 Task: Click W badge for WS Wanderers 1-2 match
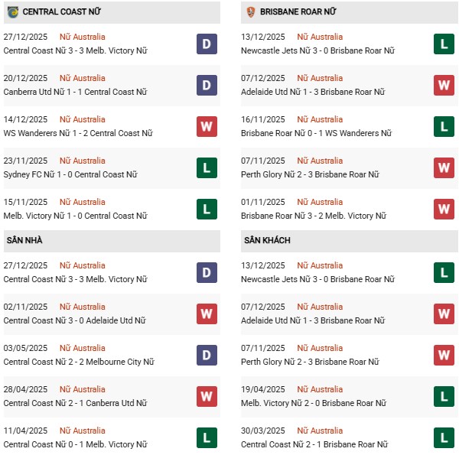coord(207,127)
